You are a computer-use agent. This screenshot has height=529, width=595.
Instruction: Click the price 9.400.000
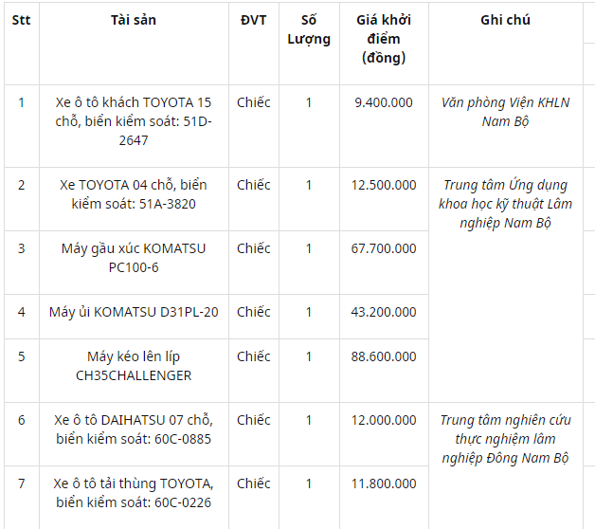[x=384, y=102]
